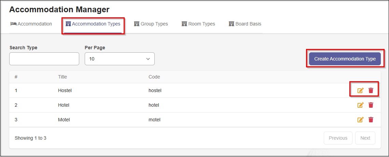Click the Title column header
Screen dimensions: 389x157
(62, 77)
